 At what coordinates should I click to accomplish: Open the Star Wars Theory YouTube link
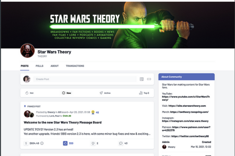186,98
